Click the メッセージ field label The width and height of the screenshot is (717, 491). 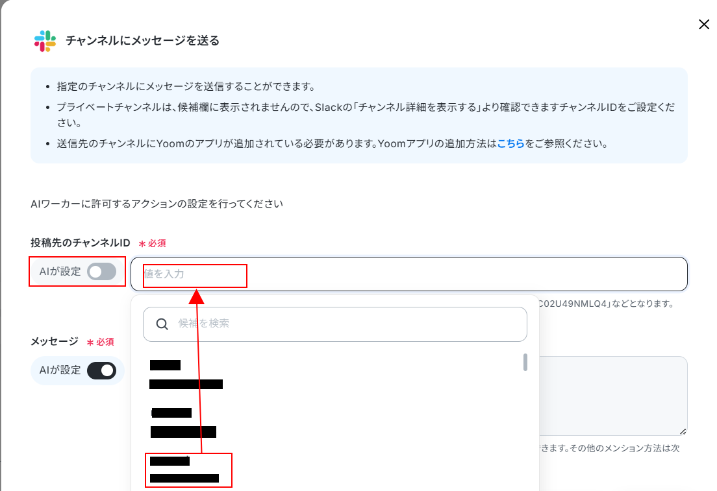point(55,341)
